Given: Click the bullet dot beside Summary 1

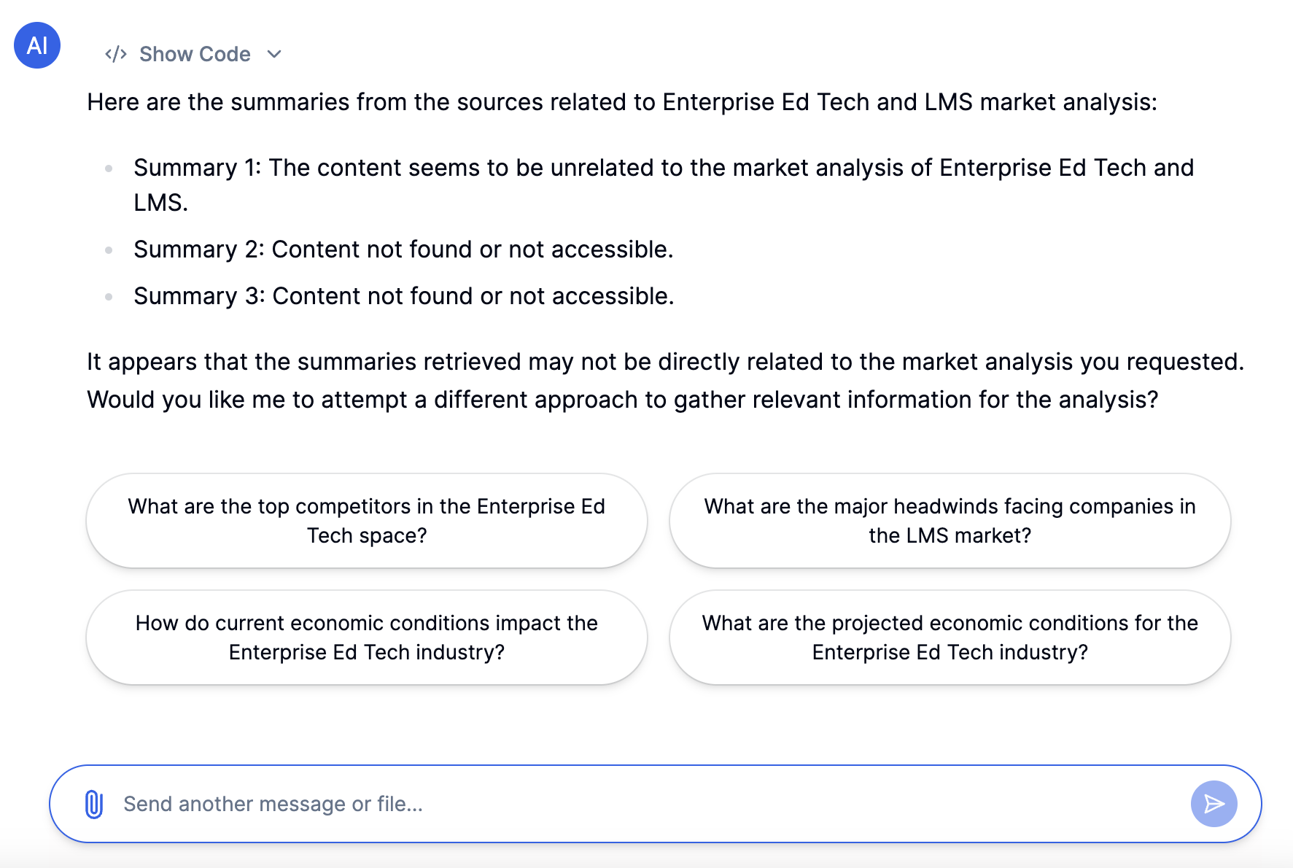Looking at the screenshot, I should point(109,168).
